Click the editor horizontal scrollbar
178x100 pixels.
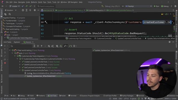click(x=95, y=36)
